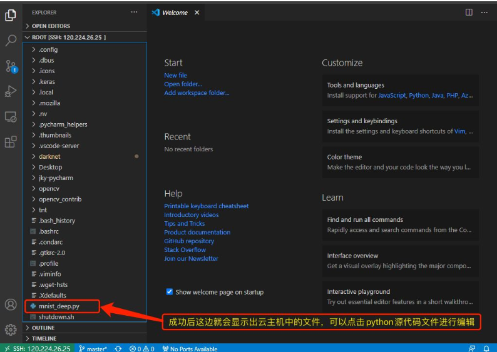
Task: Open editor more actions ellipsis
Action: pos(484,12)
